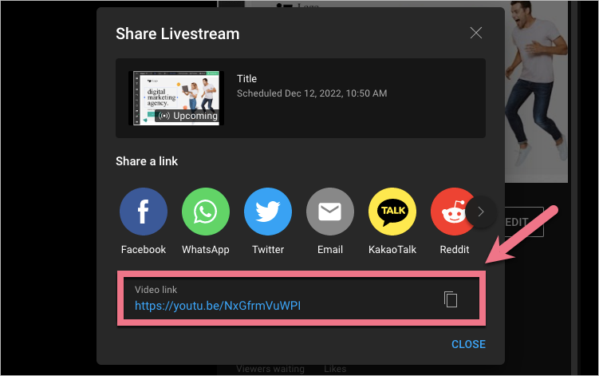Close the dialog with the X icon
This screenshot has height=376, width=599.
476,33
